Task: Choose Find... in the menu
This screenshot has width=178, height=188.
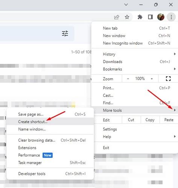Action: tap(135, 103)
